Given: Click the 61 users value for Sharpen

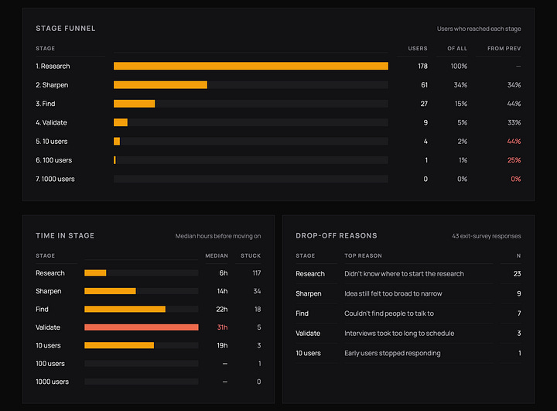Looking at the screenshot, I should coord(424,85).
